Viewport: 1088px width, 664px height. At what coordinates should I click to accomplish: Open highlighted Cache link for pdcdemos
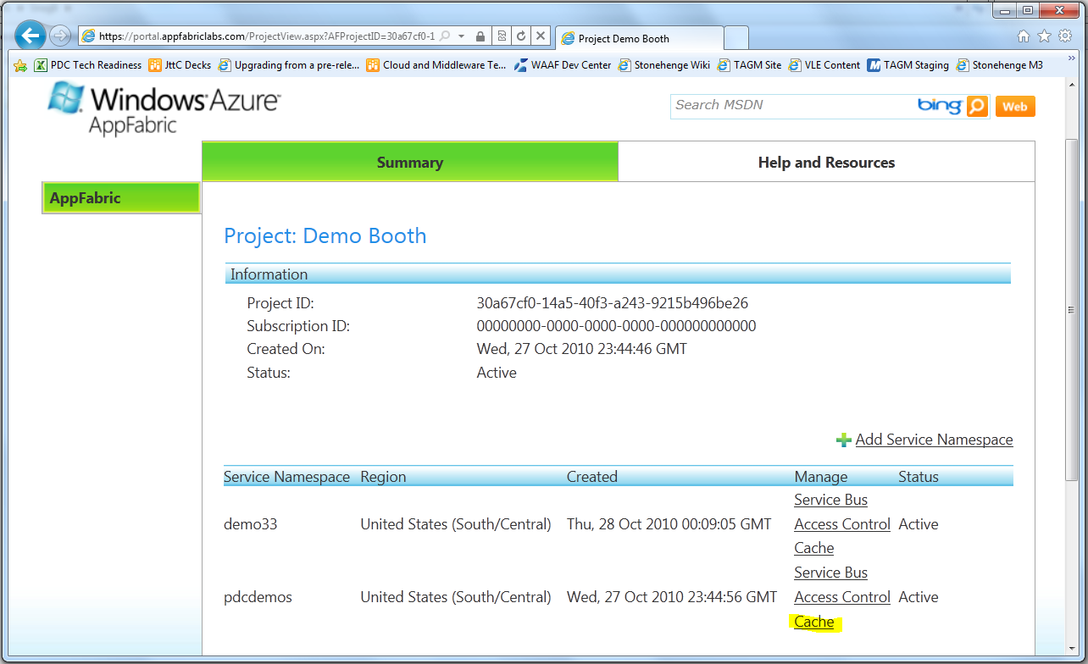click(814, 622)
